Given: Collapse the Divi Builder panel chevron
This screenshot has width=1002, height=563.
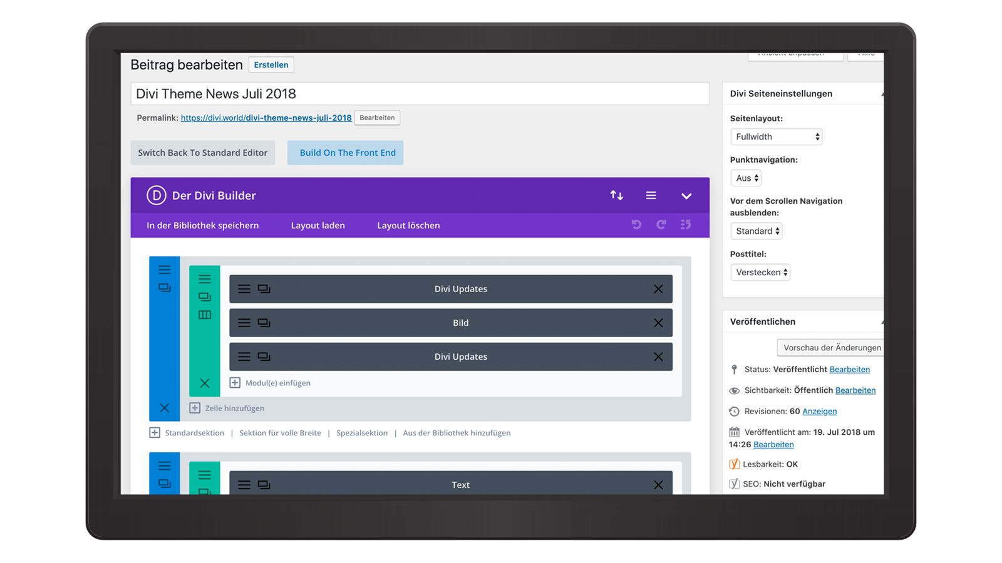Looking at the screenshot, I should [686, 196].
